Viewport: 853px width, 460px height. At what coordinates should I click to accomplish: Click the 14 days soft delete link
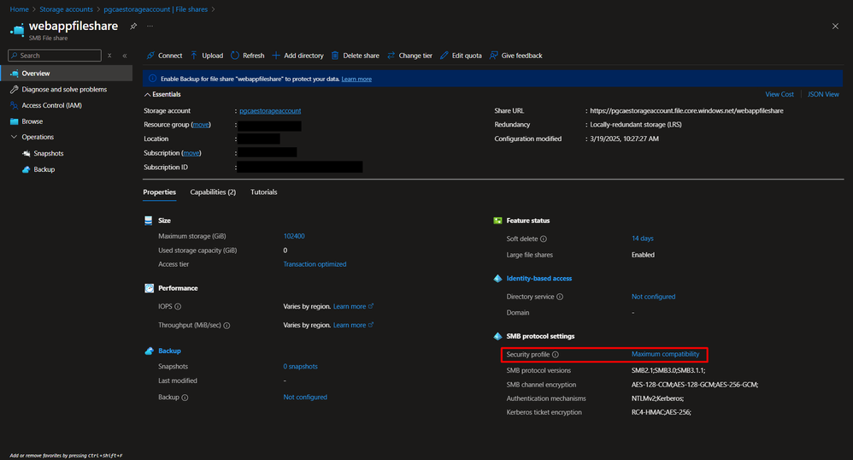click(643, 239)
